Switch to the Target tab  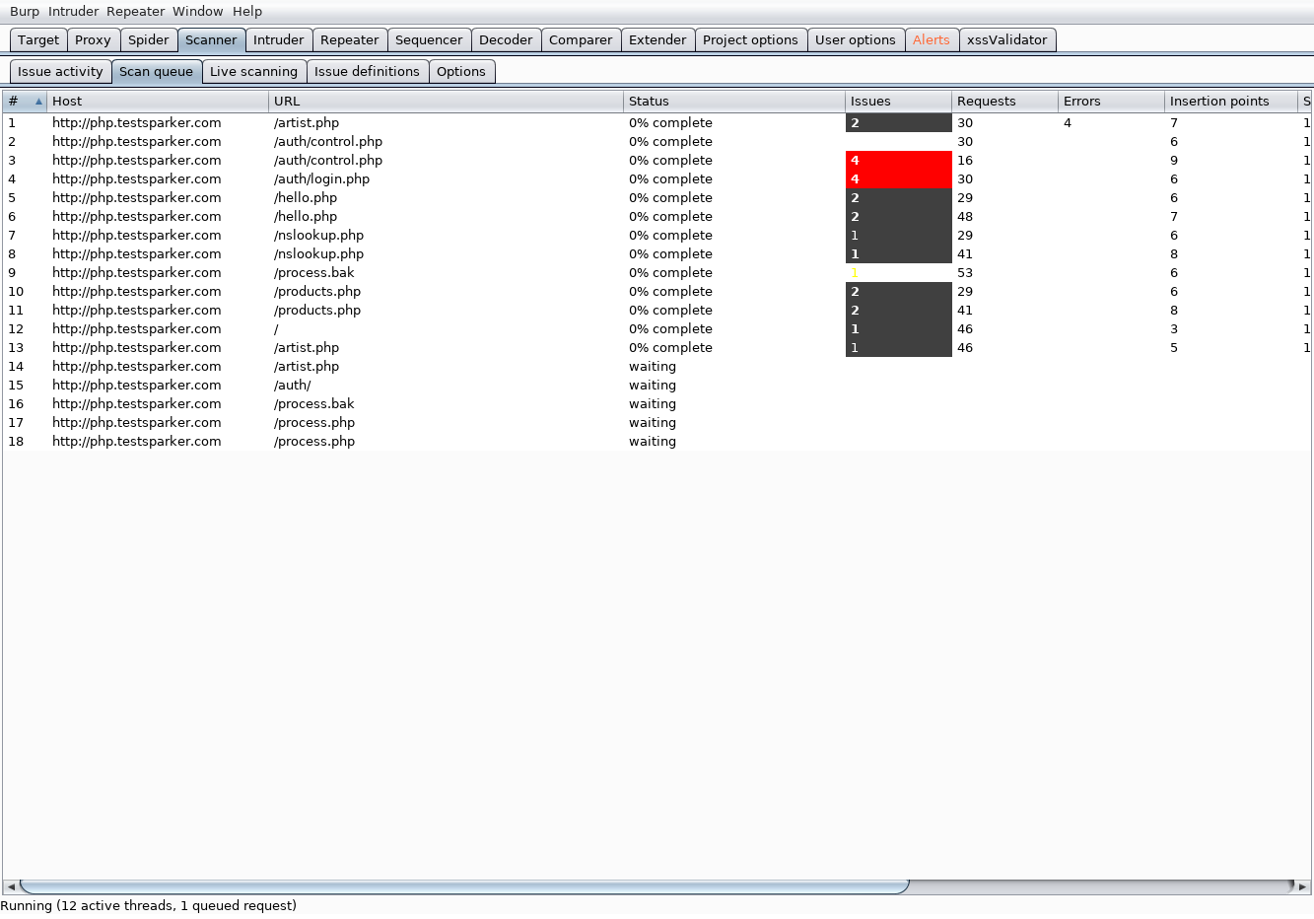[x=38, y=40]
